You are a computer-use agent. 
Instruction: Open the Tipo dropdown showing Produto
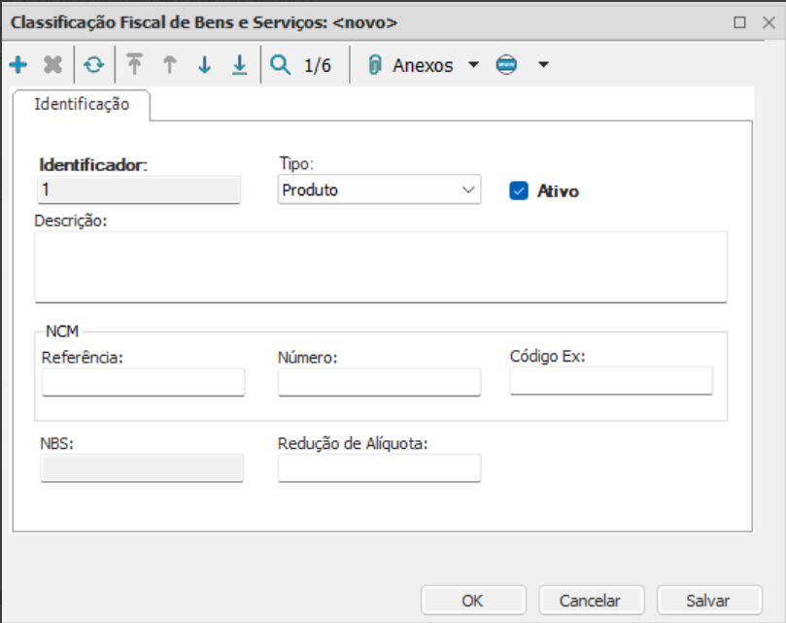tap(379, 190)
